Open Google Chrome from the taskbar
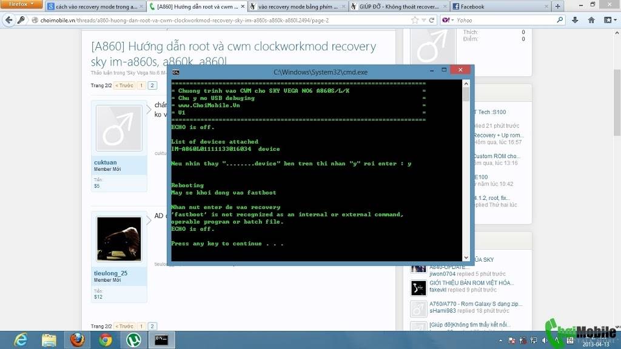 (106, 340)
